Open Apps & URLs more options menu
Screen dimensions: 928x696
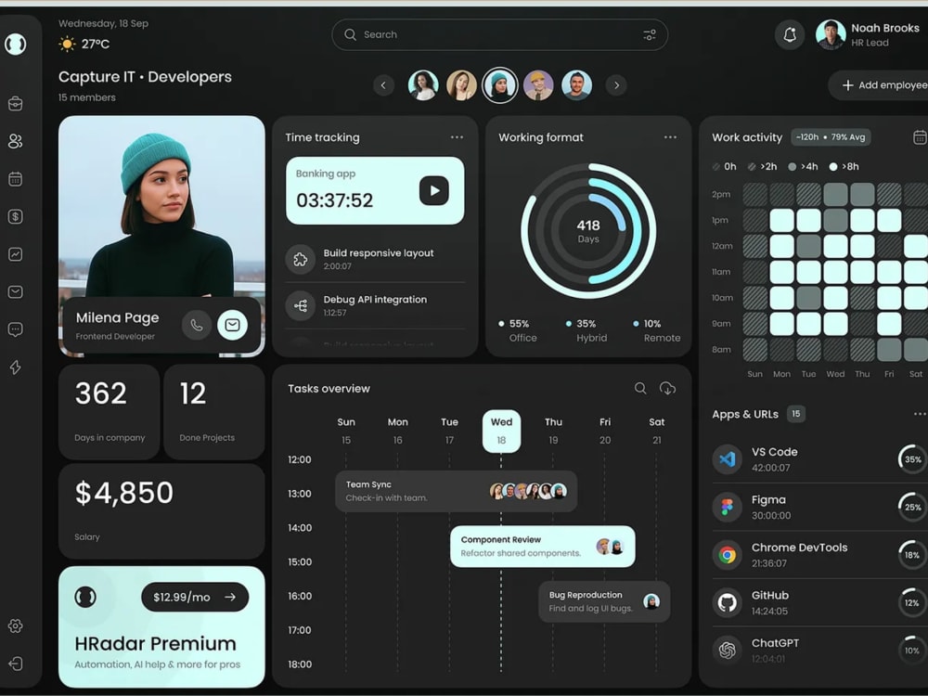tap(920, 414)
